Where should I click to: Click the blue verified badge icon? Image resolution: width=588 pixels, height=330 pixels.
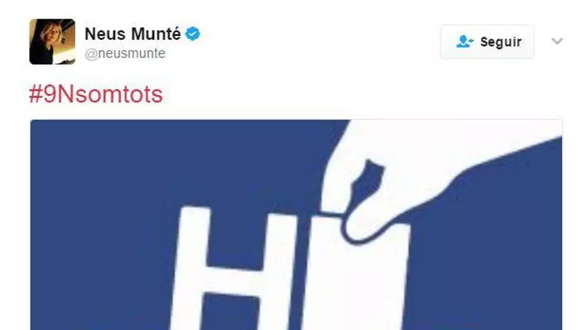pyautogui.click(x=192, y=34)
